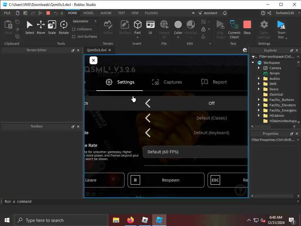Open Firefox from the taskbar
The image size is (301, 226).
pyautogui.click(x=130, y=220)
